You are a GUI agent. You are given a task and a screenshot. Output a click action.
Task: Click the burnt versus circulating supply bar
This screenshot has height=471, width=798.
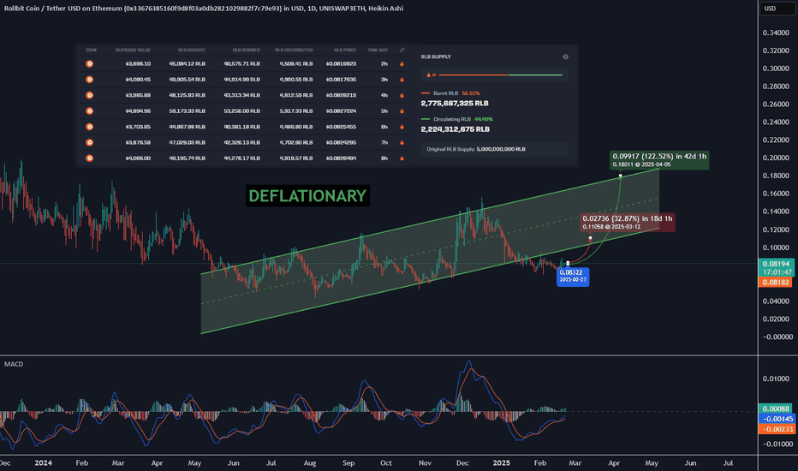(x=500, y=75)
